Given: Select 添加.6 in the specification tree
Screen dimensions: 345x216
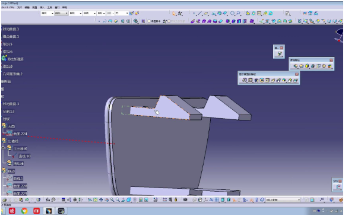Looking at the screenshot, I should point(8,52).
